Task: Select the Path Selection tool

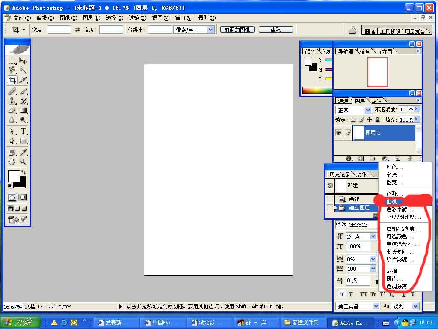Action: (12, 131)
